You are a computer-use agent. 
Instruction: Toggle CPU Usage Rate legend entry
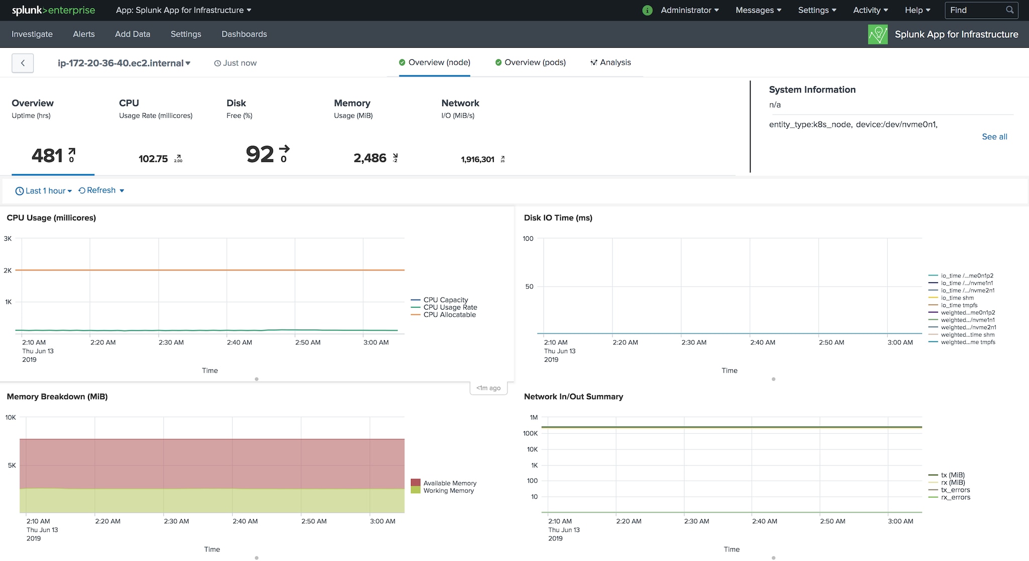coord(444,307)
